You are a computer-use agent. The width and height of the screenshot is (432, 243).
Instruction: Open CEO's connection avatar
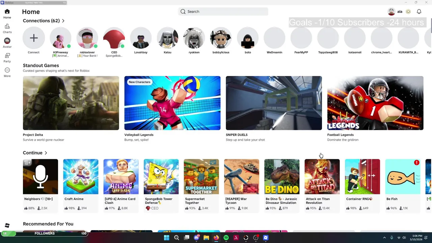pos(114,38)
